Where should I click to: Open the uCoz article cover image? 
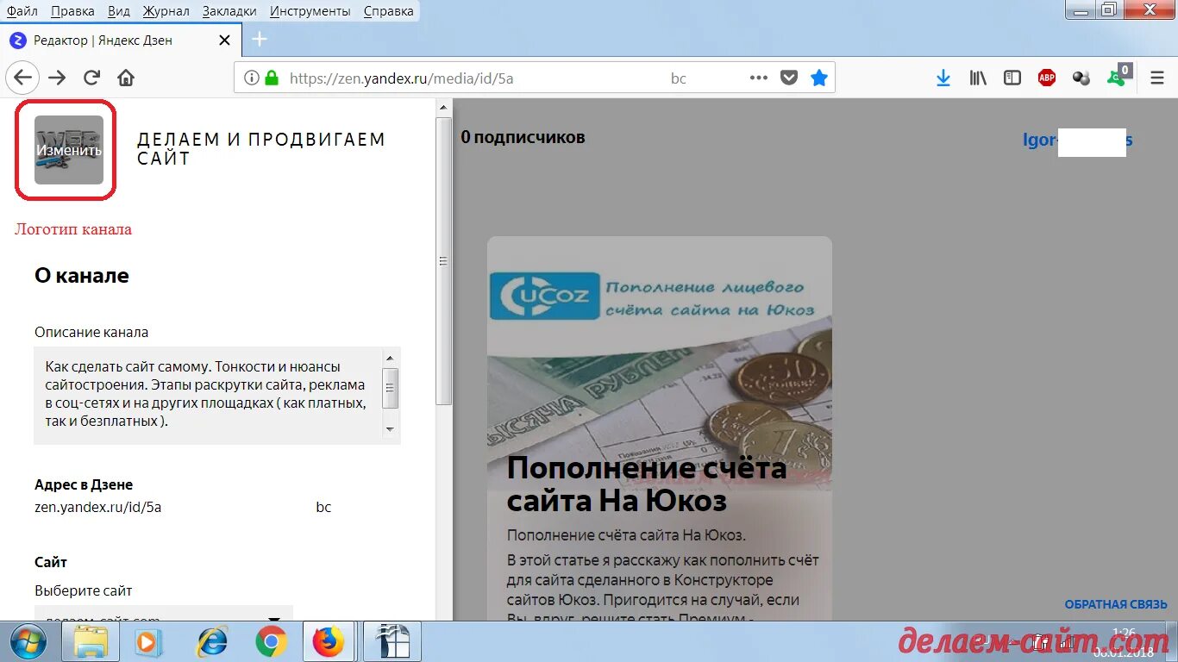pyautogui.click(x=660, y=362)
